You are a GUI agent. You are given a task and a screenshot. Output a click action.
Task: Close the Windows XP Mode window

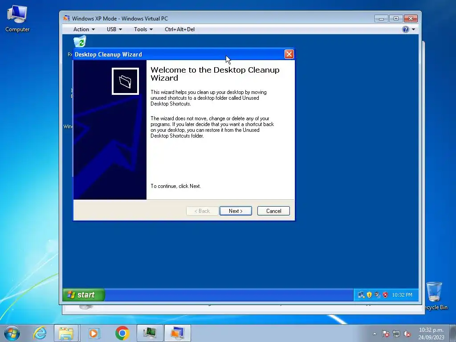click(411, 19)
